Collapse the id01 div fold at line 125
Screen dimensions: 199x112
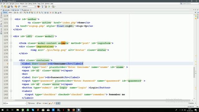point(11,36)
